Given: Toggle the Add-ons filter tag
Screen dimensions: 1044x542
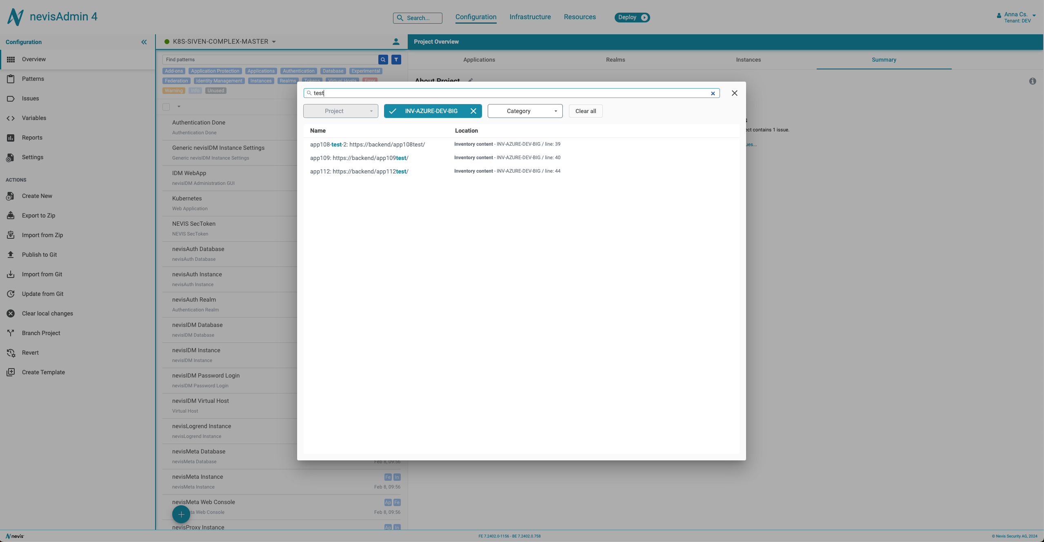Looking at the screenshot, I should click(174, 71).
